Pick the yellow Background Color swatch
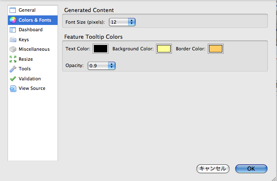Screen dimensions: 277x181 click(x=164, y=49)
